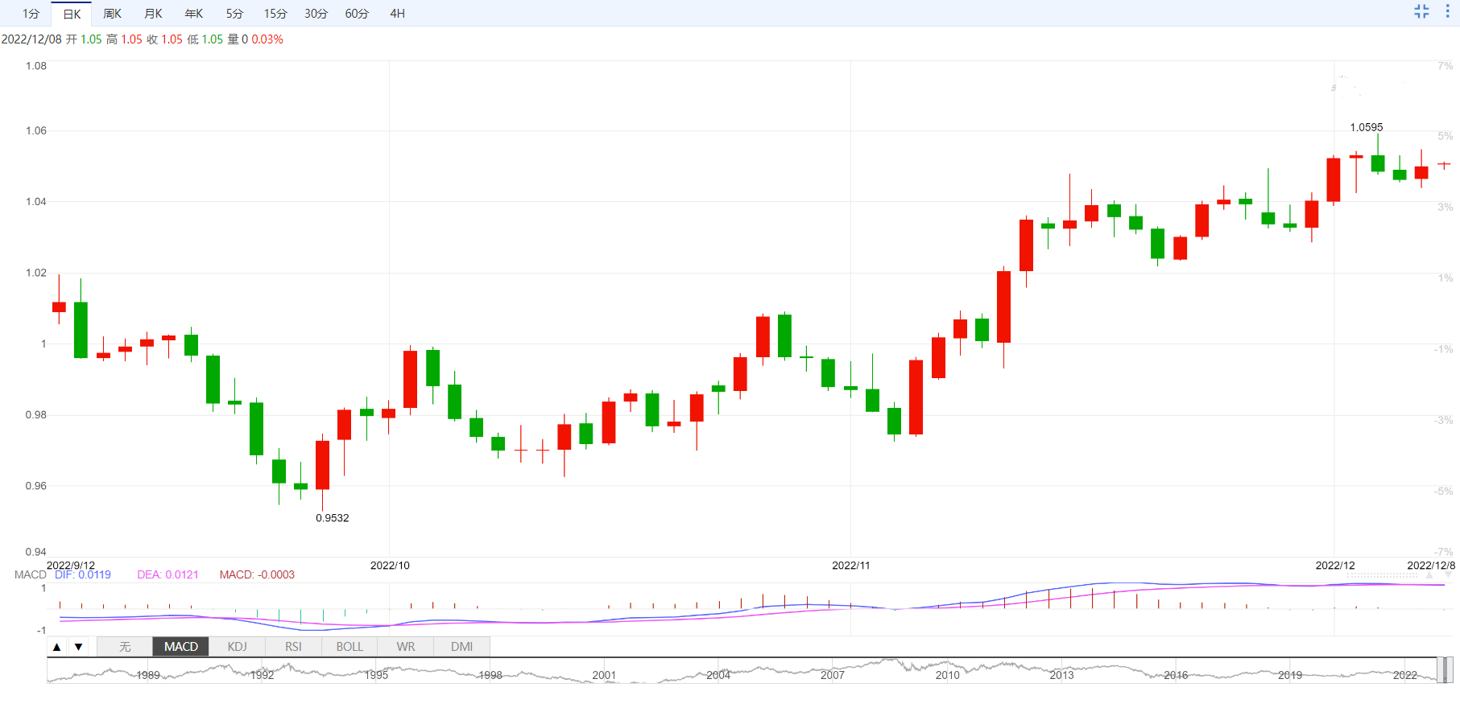Open the three-dot more options menu
Viewport: 1460px width, 708px height.
coord(1447,11)
